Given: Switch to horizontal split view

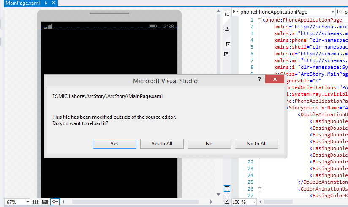Looking at the screenshot, I should (x=227, y=195).
